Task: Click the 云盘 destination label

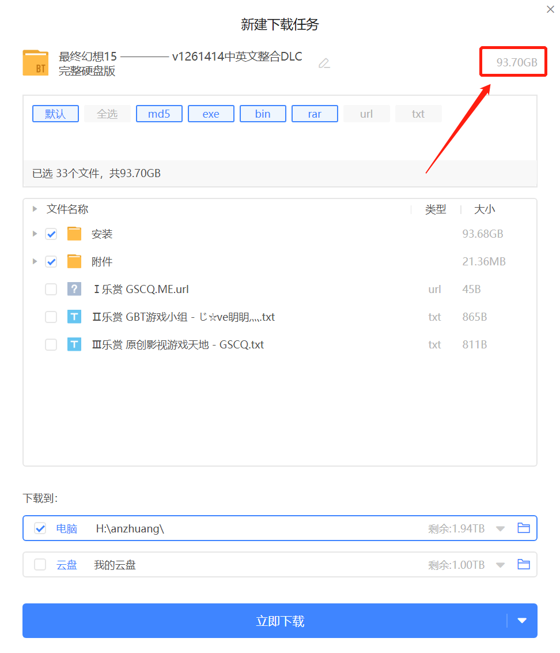Action: (x=67, y=565)
